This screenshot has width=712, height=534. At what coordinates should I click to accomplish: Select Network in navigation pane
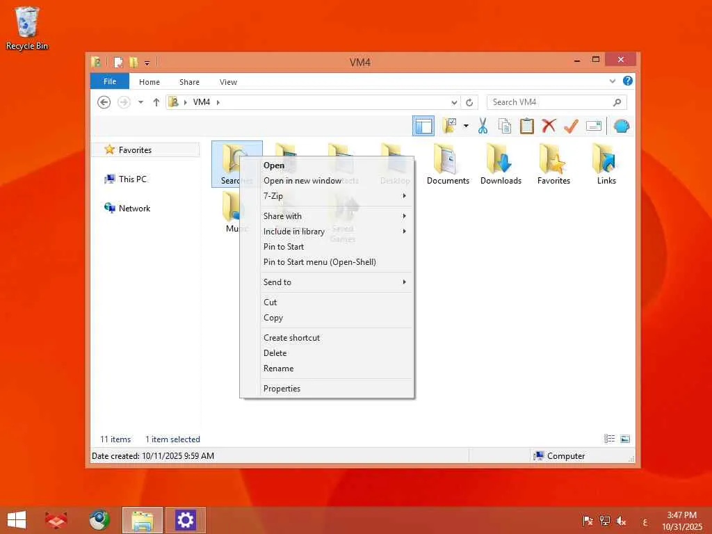[134, 208]
